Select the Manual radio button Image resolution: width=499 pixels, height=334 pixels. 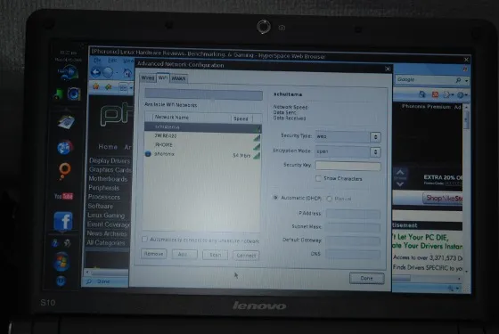(x=330, y=199)
